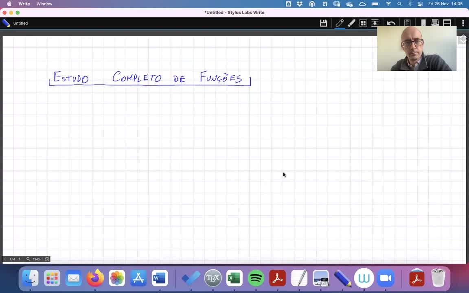The width and height of the screenshot is (469, 293).
Task: Choose the selection rectangle tool
Action: tap(363, 23)
